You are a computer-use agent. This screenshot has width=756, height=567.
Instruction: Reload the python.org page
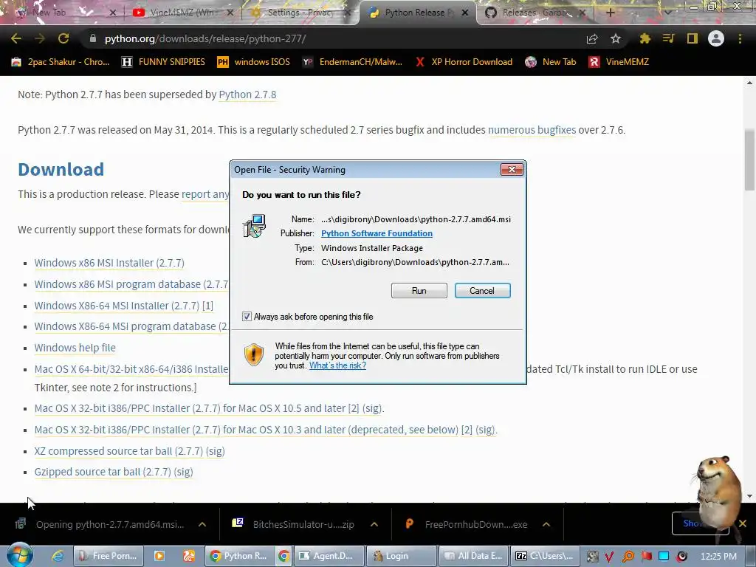(63, 38)
